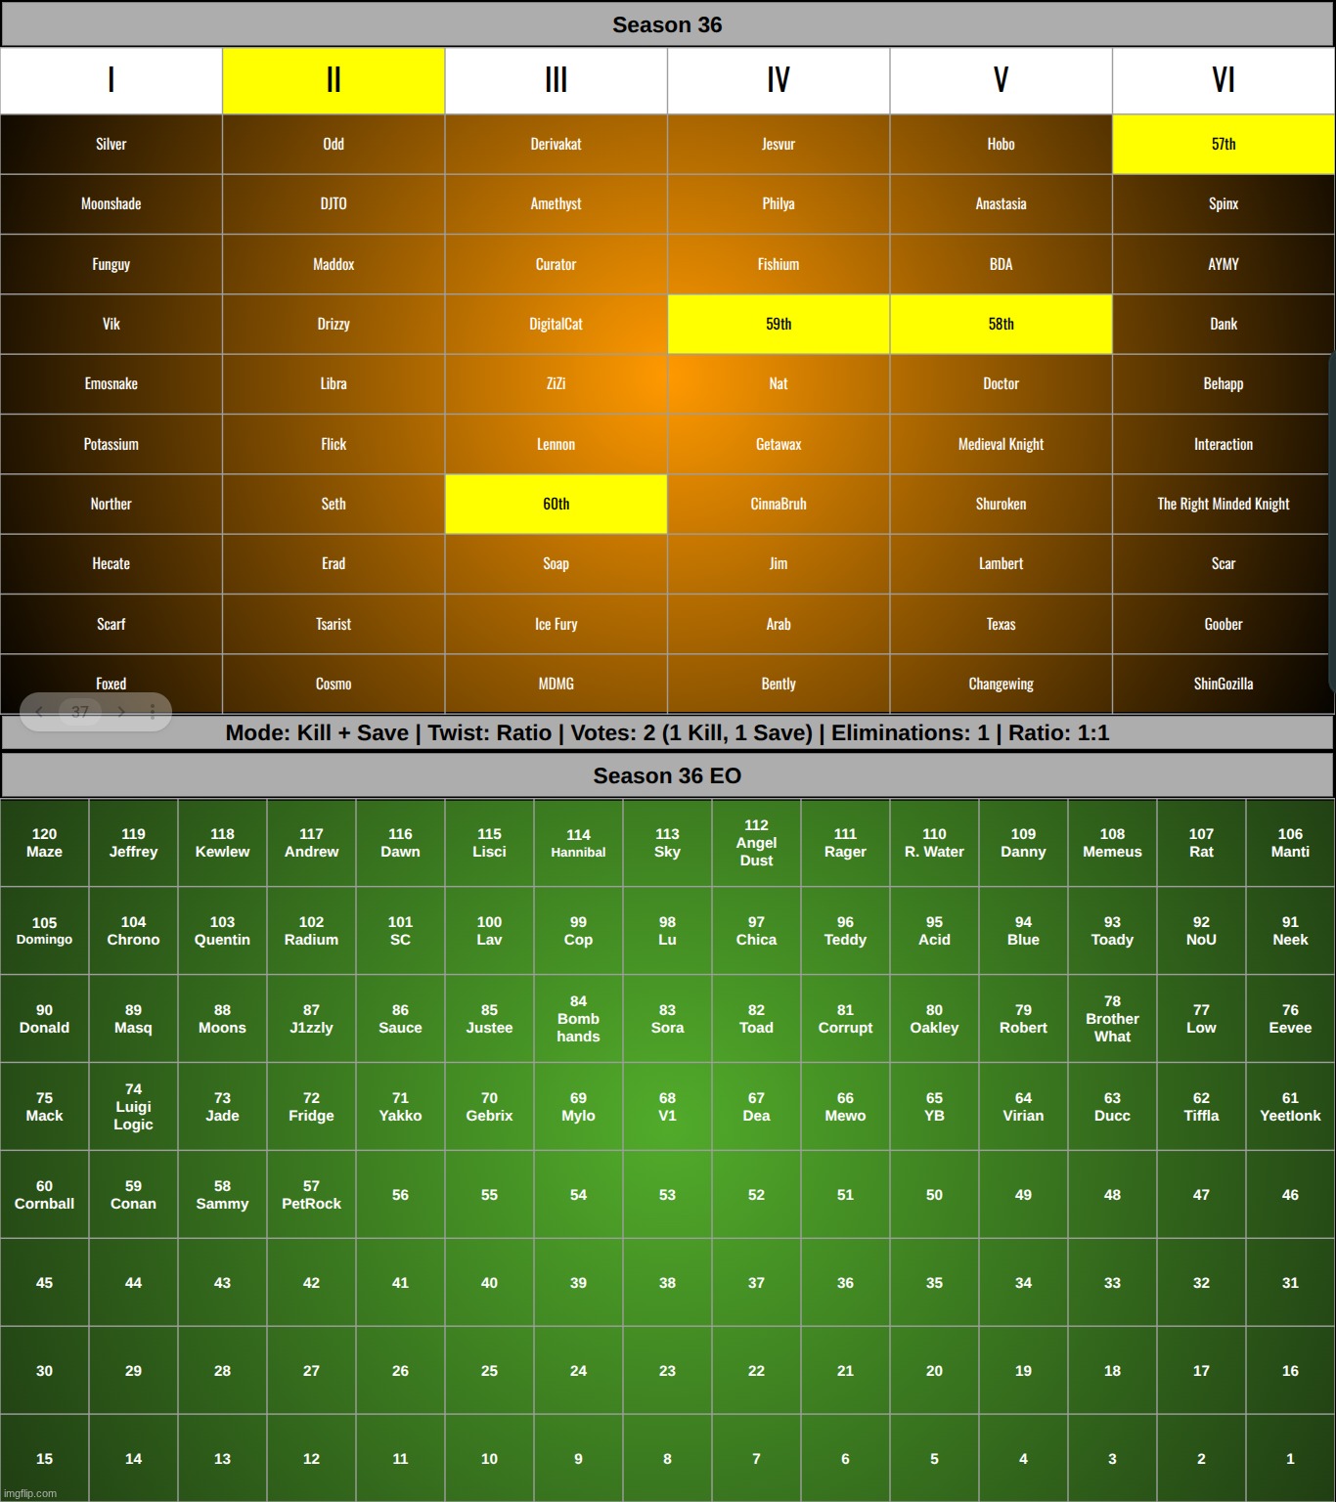
Task: Select the yellow 59th cell
Action: click(779, 324)
